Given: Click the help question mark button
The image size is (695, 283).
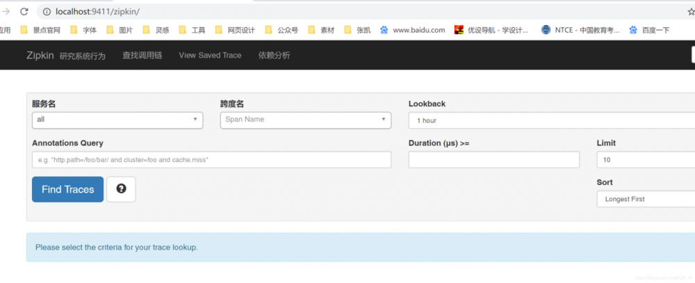Looking at the screenshot, I should point(121,189).
